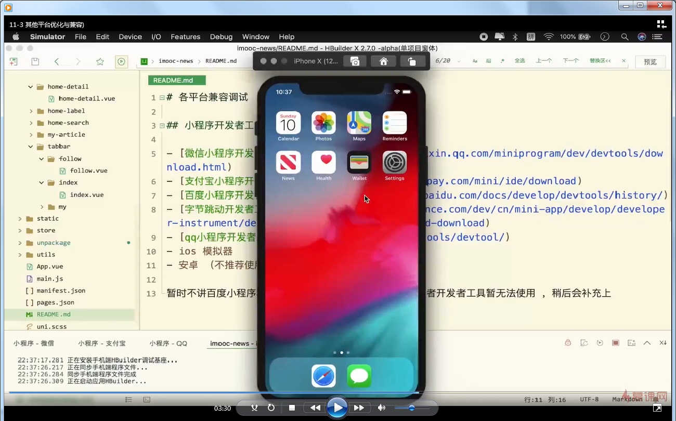Open the Features menu

(185, 37)
